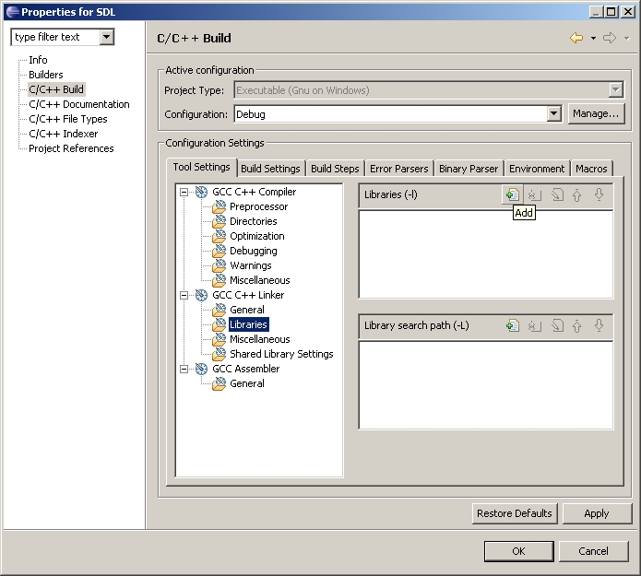This screenshot has height=576, width=641.
Task: Click the Back navigation arrow icon
Action: (x=576, y=38)
